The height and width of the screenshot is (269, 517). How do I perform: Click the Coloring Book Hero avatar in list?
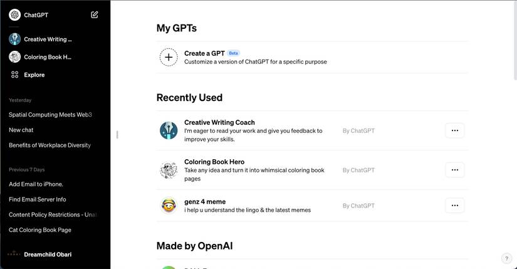tap(169, 170)
